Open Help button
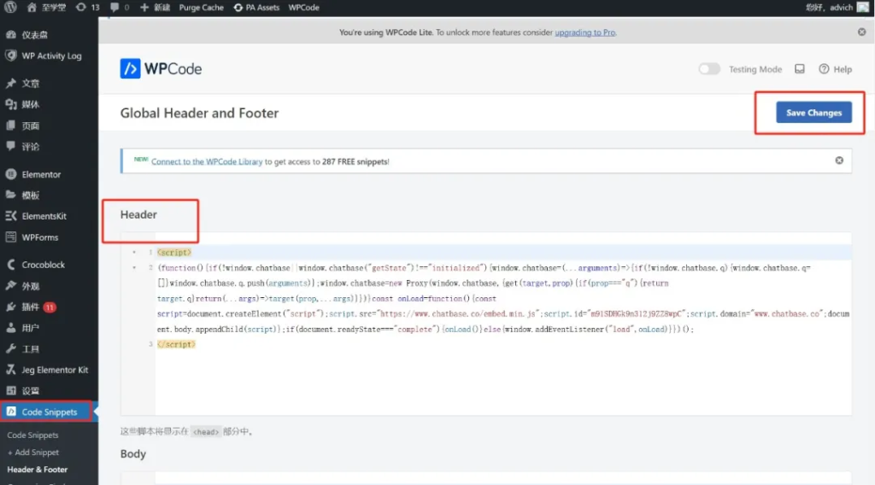Image resolution: width=875 pixels, height=485 pixels. pyautogui.click(x=835, y=69)
